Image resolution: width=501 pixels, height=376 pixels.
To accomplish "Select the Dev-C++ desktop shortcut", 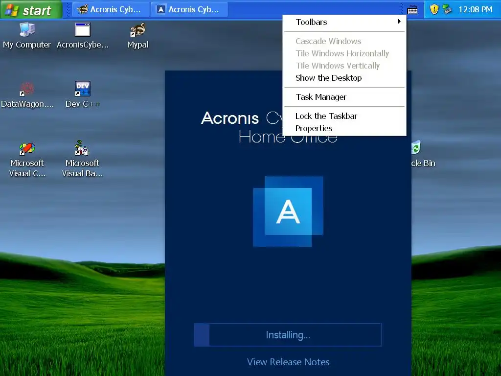I will coord(82,94).
